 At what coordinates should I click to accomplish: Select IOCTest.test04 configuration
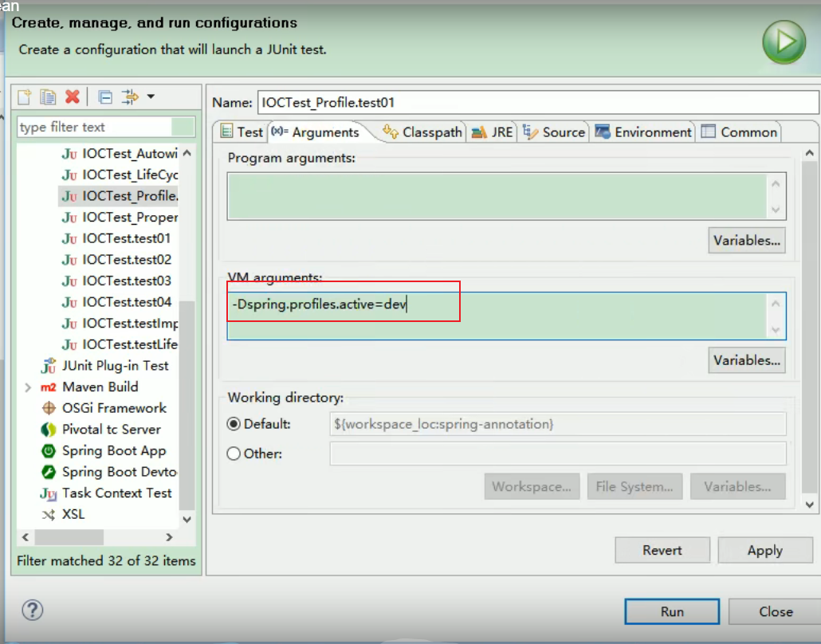116,302
